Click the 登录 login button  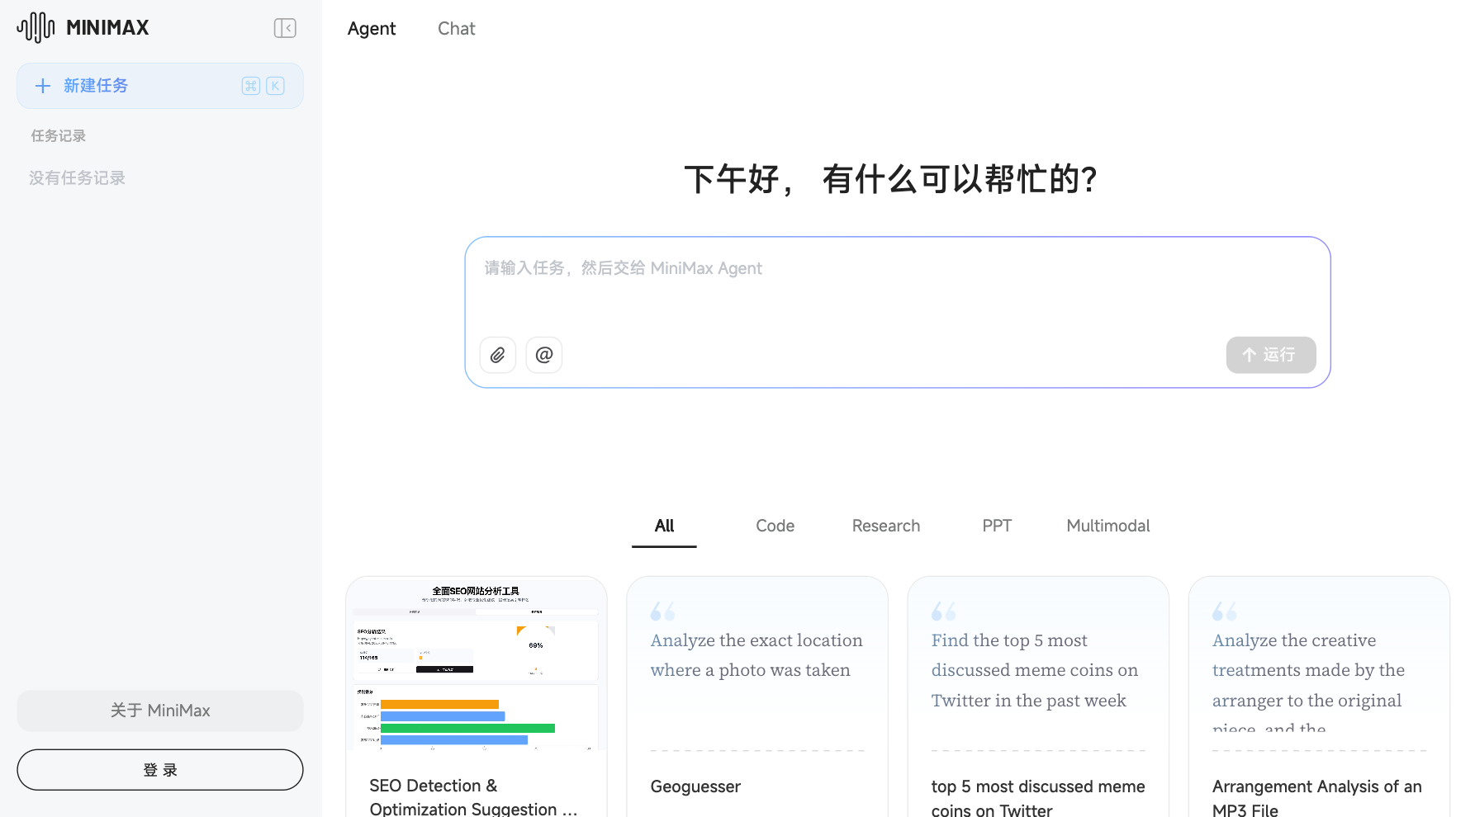pyautogui.click(x=160, y=770)
